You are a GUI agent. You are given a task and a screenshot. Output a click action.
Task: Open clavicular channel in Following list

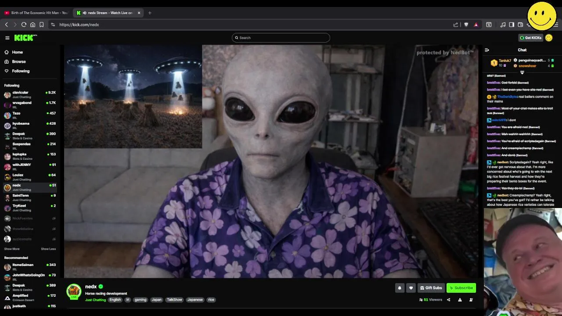point(30,94)
